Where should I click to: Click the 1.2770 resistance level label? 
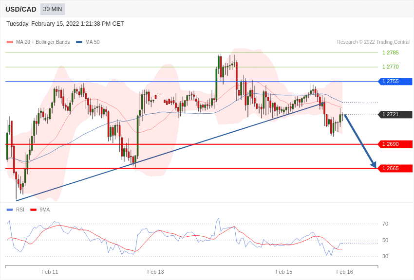point(390,67)
